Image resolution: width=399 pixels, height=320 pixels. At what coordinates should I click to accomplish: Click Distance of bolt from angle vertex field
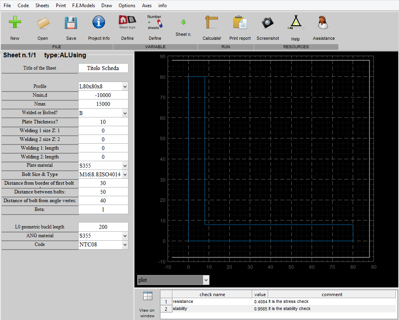[x=103, y=201]
